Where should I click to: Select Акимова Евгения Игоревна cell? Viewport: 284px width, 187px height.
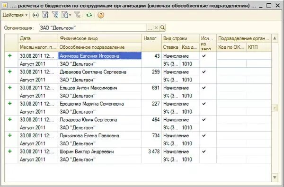(100, 56)
